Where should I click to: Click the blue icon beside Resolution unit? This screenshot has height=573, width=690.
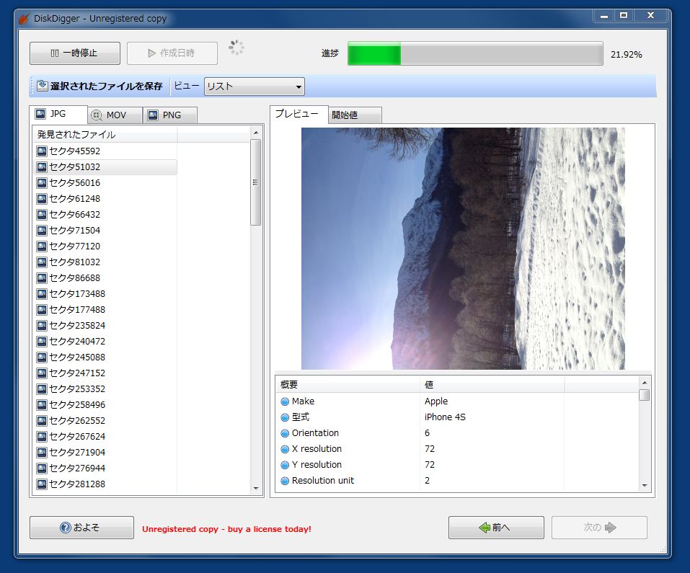coord(285,481)
